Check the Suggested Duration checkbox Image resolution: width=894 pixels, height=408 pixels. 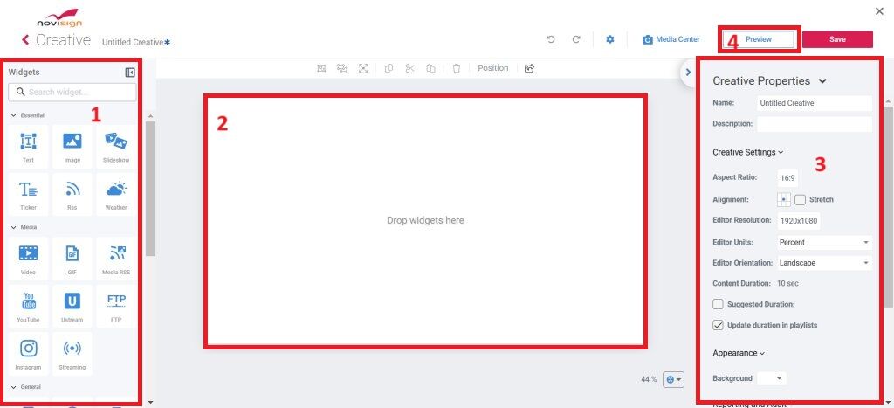point(718,304)
